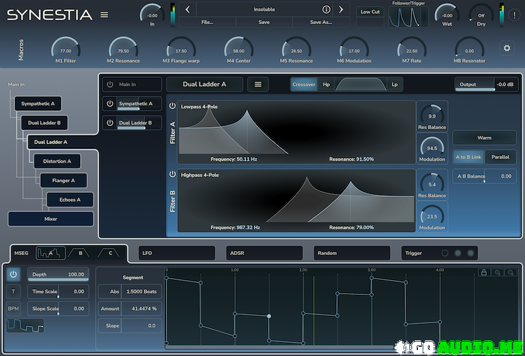This screenshot has height=356, width=525.
Task: Click the Segment Amount value field
Action: tap(141, 309)
